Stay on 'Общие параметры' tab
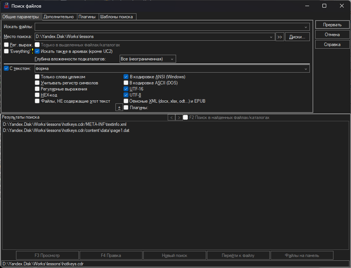Image resolution: width=351 pixels, height=268 pixels. 21,17
